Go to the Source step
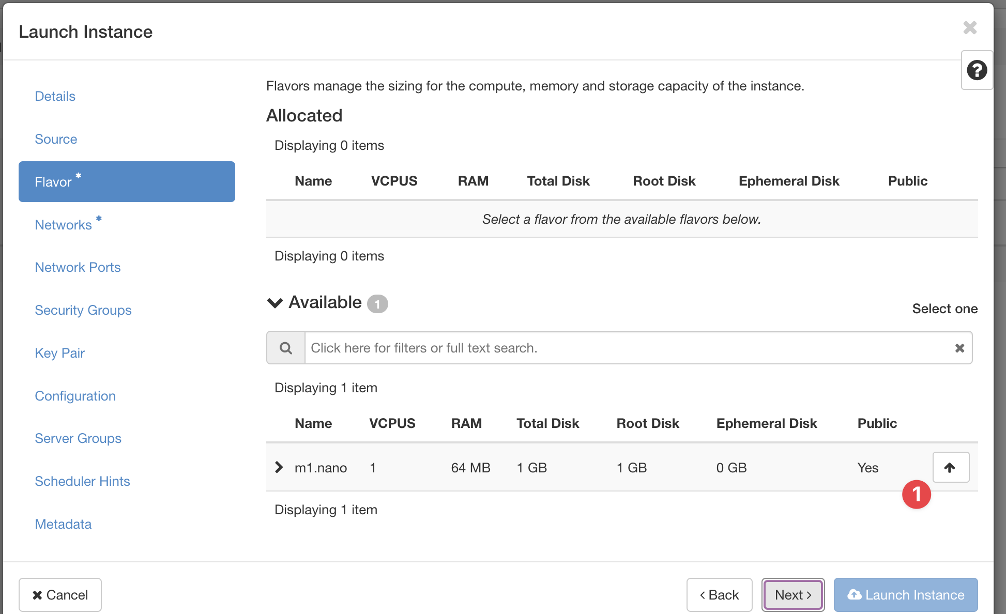This screenshot has height=614, width=1006. coord(56,139)
